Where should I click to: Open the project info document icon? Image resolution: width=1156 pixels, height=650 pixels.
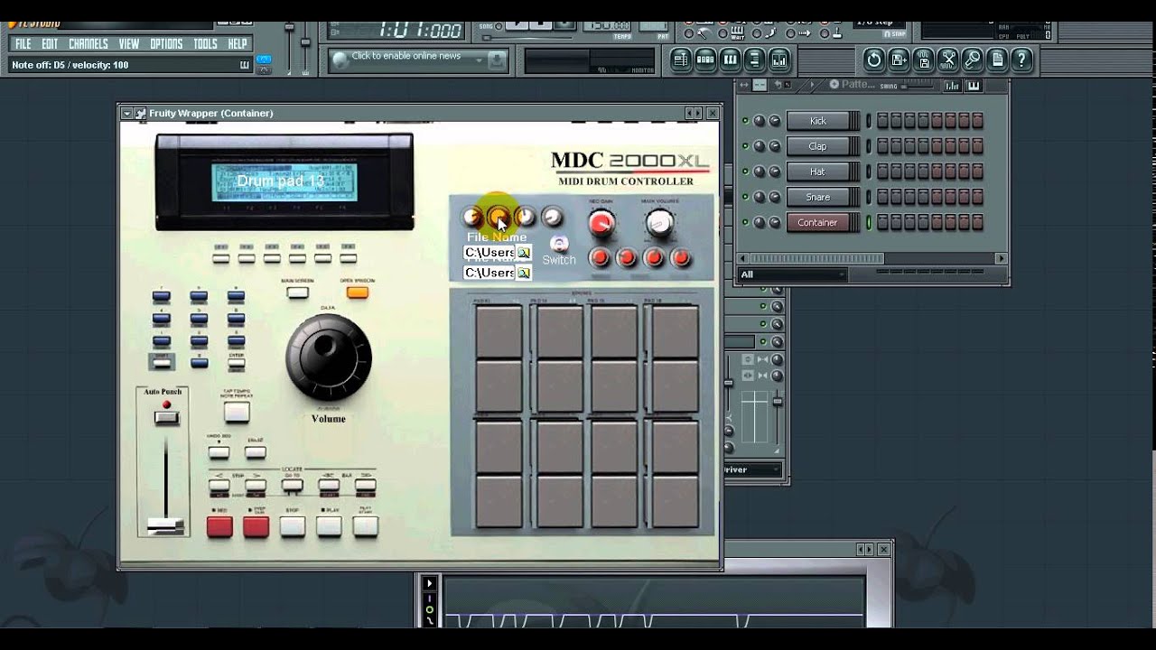(996, 60)
